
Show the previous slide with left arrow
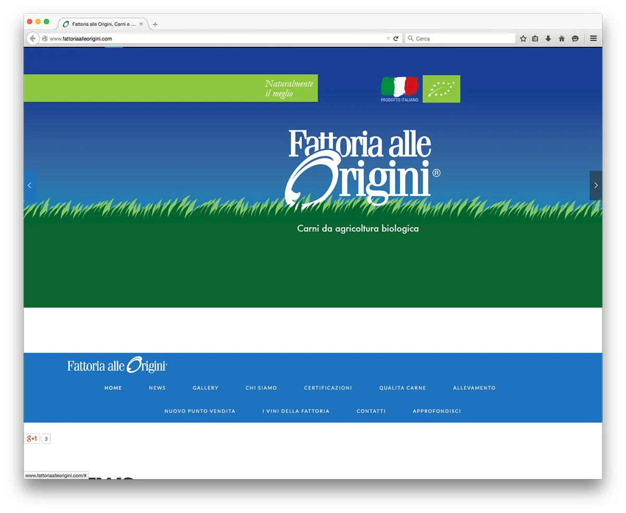(30, 185)
